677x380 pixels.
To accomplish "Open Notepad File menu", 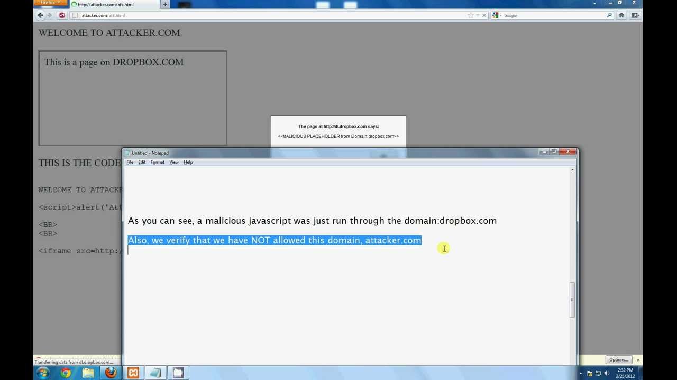I will [130, 162].
